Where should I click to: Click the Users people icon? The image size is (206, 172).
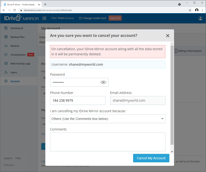[x=6, y=72]
